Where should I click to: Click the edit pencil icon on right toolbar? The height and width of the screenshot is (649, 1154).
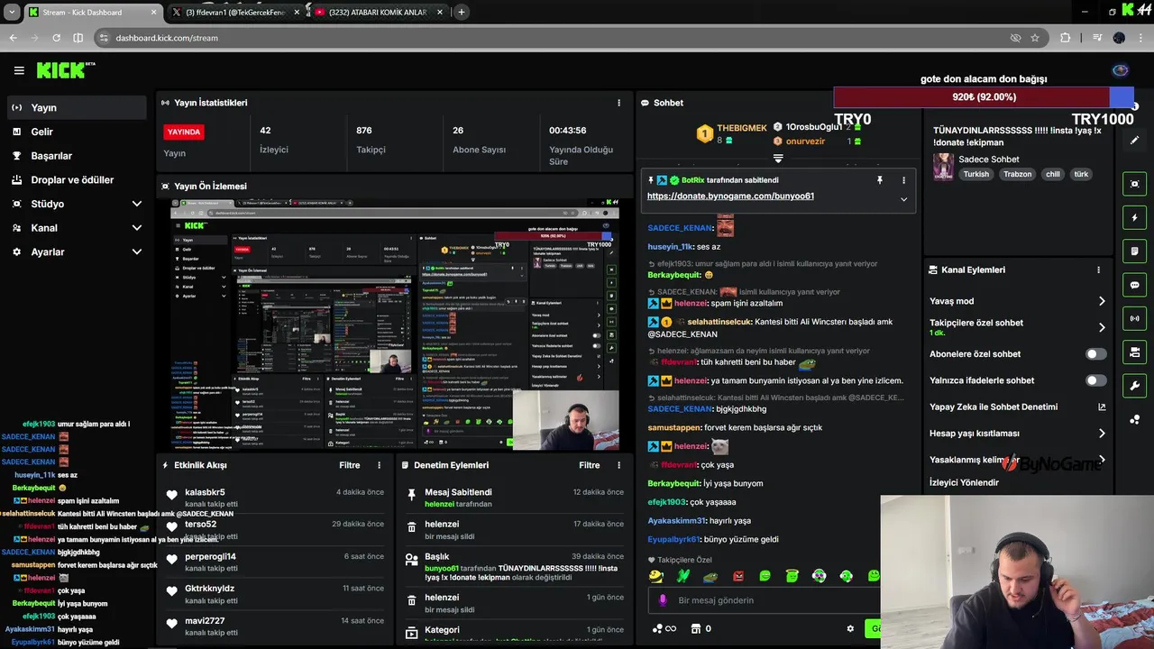(1135, 141)
